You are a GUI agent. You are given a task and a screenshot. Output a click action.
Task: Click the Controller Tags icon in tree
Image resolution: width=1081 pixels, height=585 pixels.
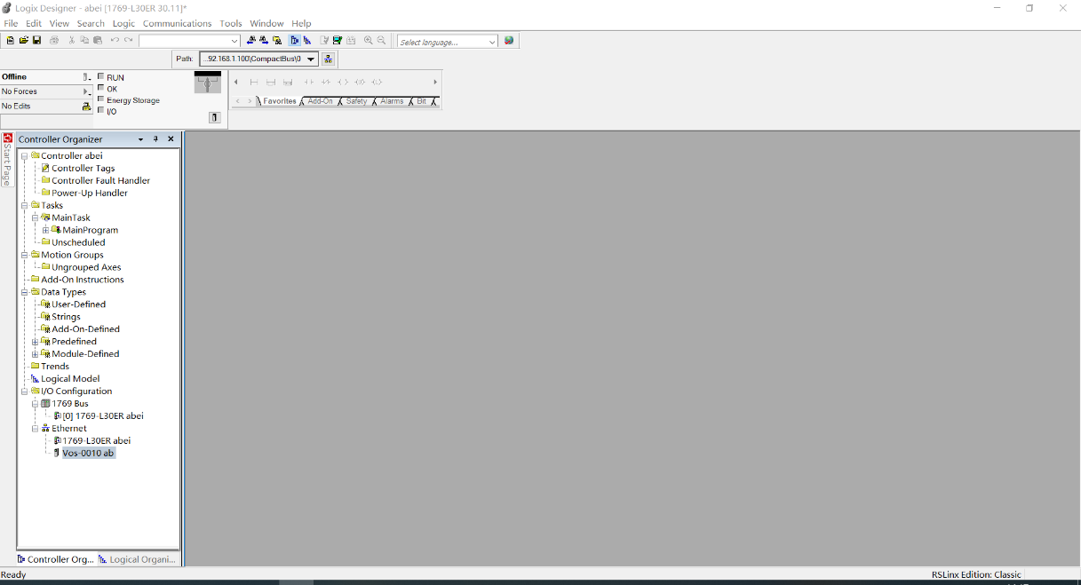(45, 168)
